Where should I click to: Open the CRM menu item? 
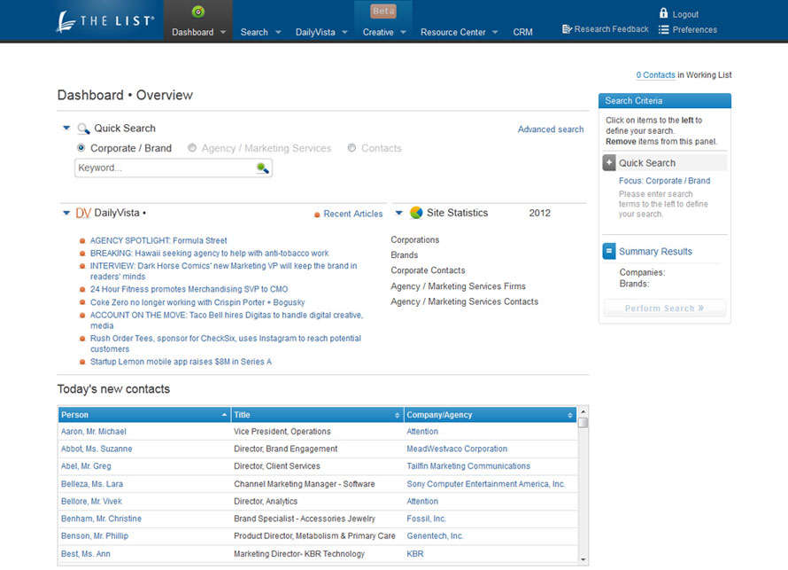pyautogui.click(x=522, y=32)
